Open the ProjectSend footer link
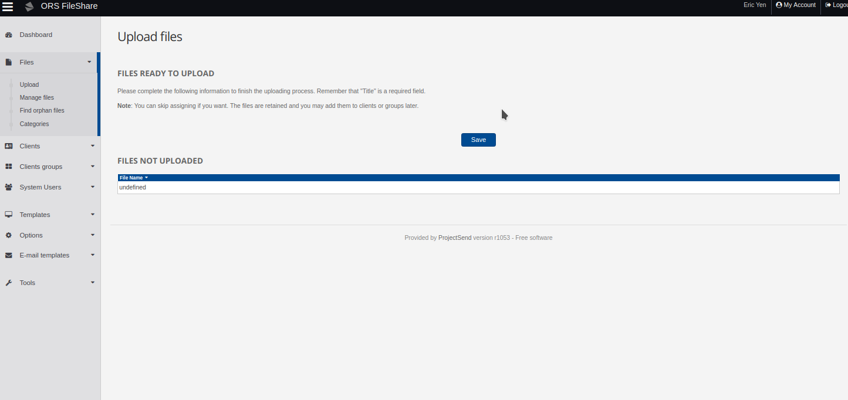Screen dimensions: 848x400 (455, 238)
